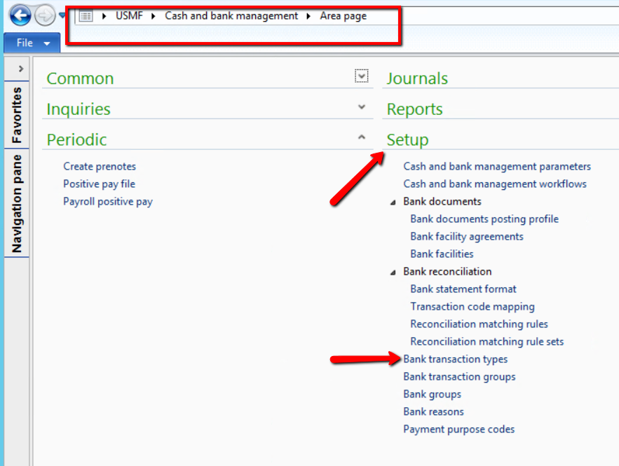Click the File menu dropdown arrow
Viewport: 619px width, 466px height.
coord(45,42)
